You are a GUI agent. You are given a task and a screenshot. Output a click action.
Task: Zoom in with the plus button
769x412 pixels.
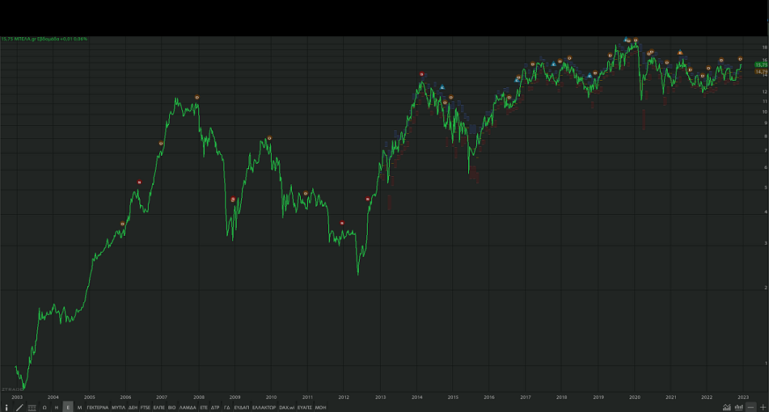[763, 408]
